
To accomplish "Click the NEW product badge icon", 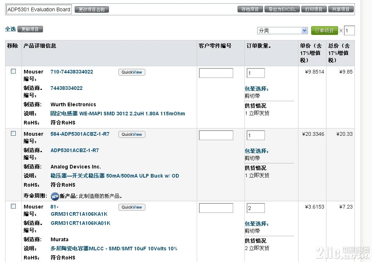I will (x=55, y=196).
